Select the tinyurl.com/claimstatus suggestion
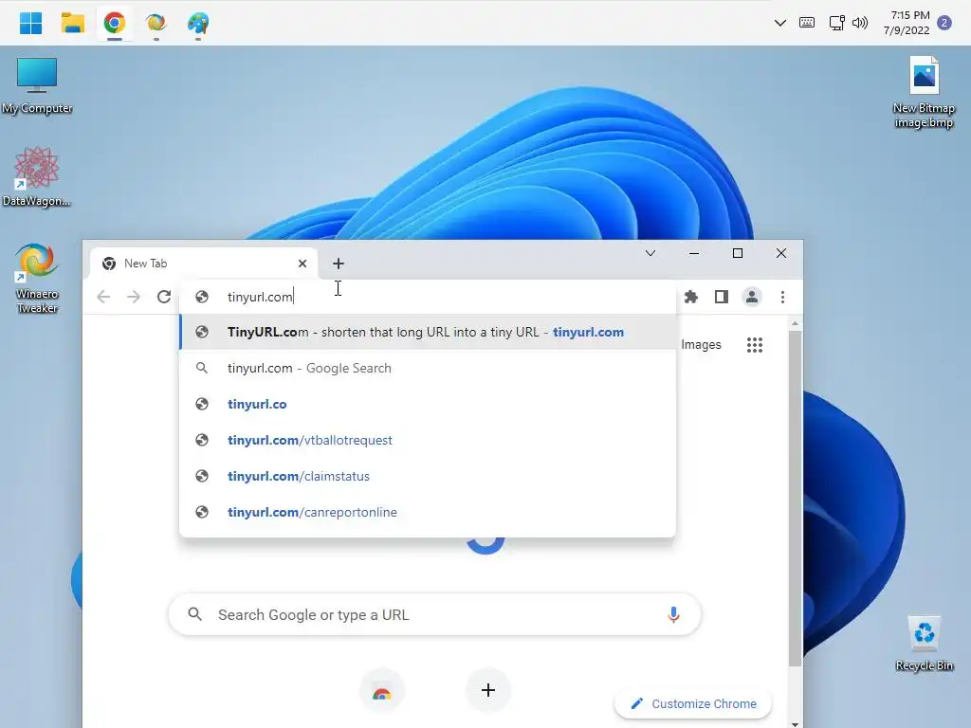This screenshot has width=971, height=728. [x=428, y=476]
